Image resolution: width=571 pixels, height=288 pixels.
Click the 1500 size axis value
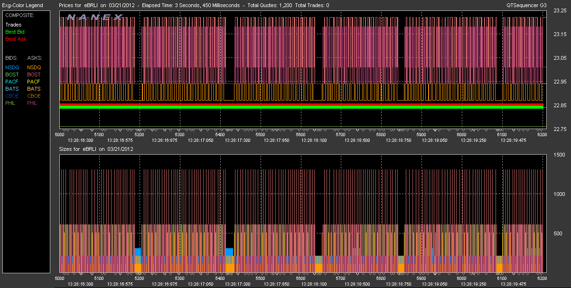coord(559,155)
